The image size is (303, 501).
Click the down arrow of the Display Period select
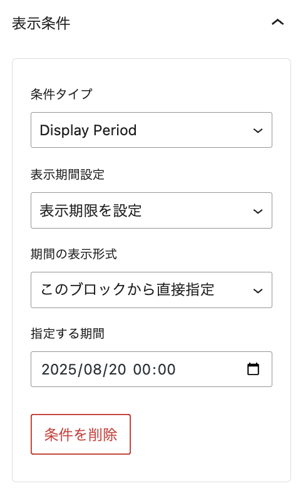point(258,130)
